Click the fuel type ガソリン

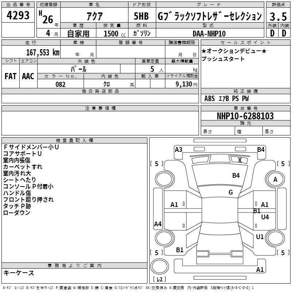(142, 33)
